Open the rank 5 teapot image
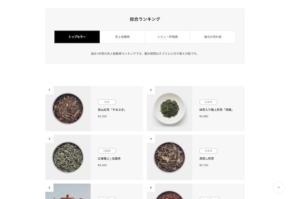Viewport: 290px width, 199px height. (x=68, y=191)
